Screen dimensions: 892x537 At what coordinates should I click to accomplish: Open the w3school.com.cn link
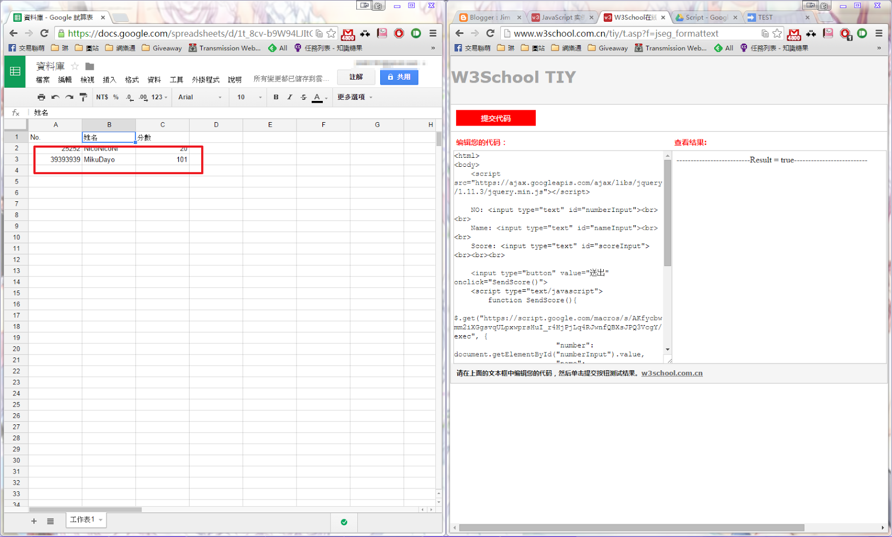(671, 373)
